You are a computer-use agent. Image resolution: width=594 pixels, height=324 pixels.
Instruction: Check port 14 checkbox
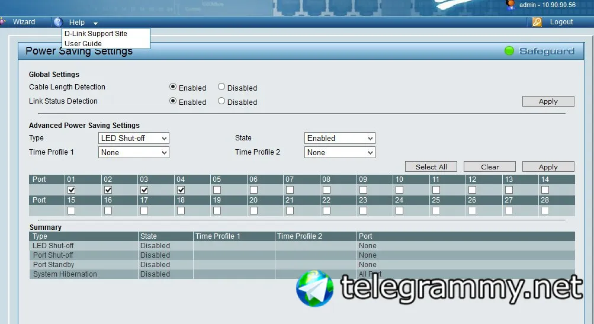[x=545, y=190]
